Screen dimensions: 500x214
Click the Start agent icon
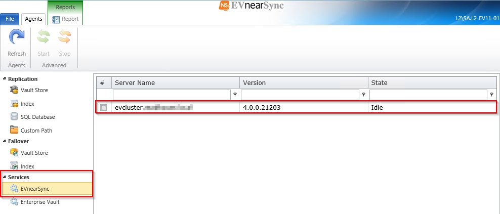tap(44, 37)
